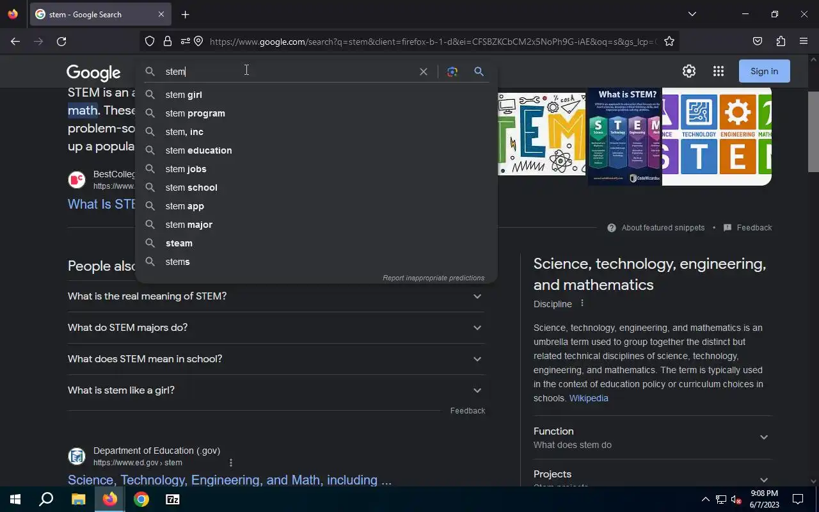Expand 'What is stem like a girl?'
Image resolution: width=819 pixels, height=512 pixels.
pyautogui.click(x=276, y=390)
